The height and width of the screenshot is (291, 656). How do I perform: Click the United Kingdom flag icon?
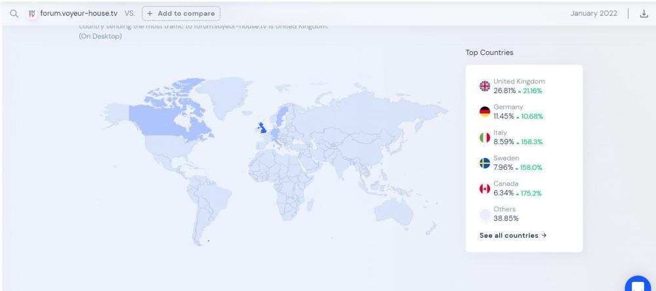click(x=485, y=85)
